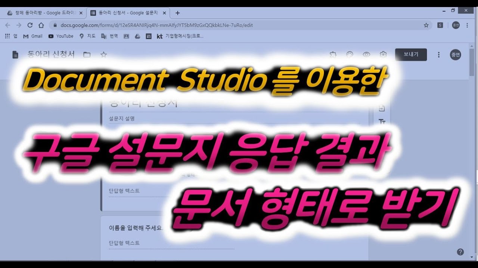
Task: Click the docs.google.com address bar
Action: (x=240, y=25)
